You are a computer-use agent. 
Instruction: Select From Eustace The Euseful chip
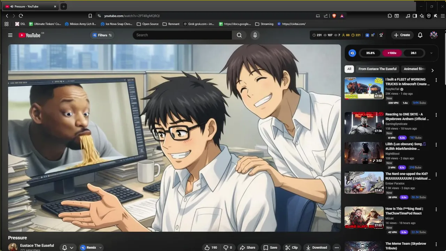point(377,69)
